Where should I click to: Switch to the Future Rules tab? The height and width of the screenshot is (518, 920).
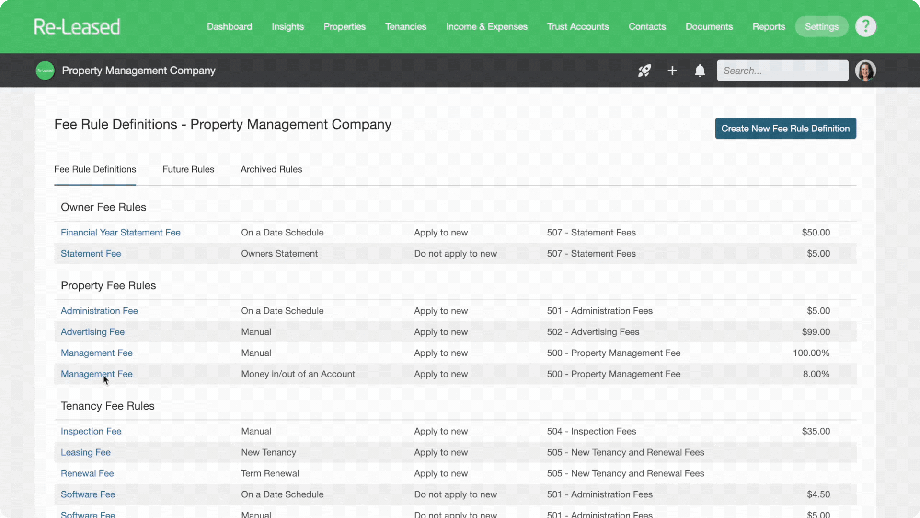(188, 169)
